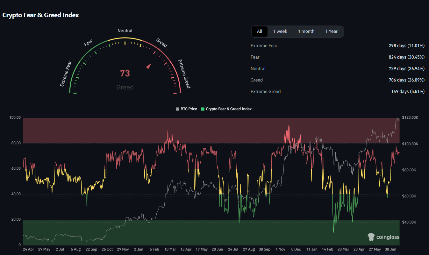This screenshot has width=429, height=255.
Task: Click the 298 days (11.01%) value
Action: pyautogui.click(x=407, y=46)
